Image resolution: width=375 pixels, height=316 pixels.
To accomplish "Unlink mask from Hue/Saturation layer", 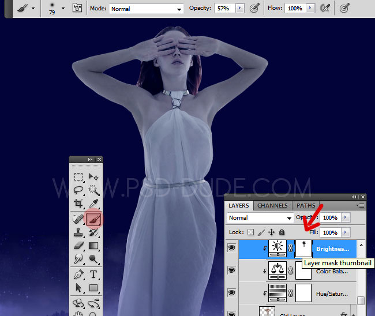I will point(291,293).
